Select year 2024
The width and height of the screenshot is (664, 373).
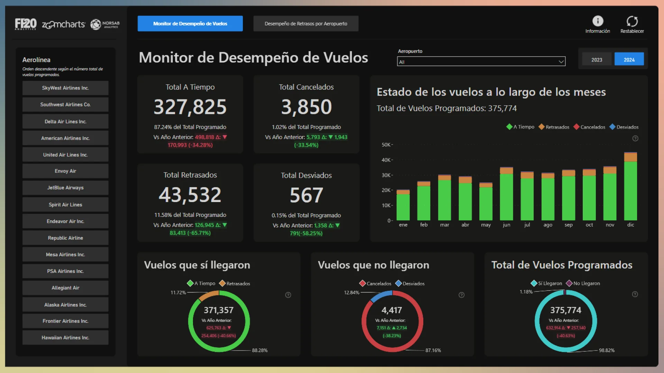coord(629,59)
